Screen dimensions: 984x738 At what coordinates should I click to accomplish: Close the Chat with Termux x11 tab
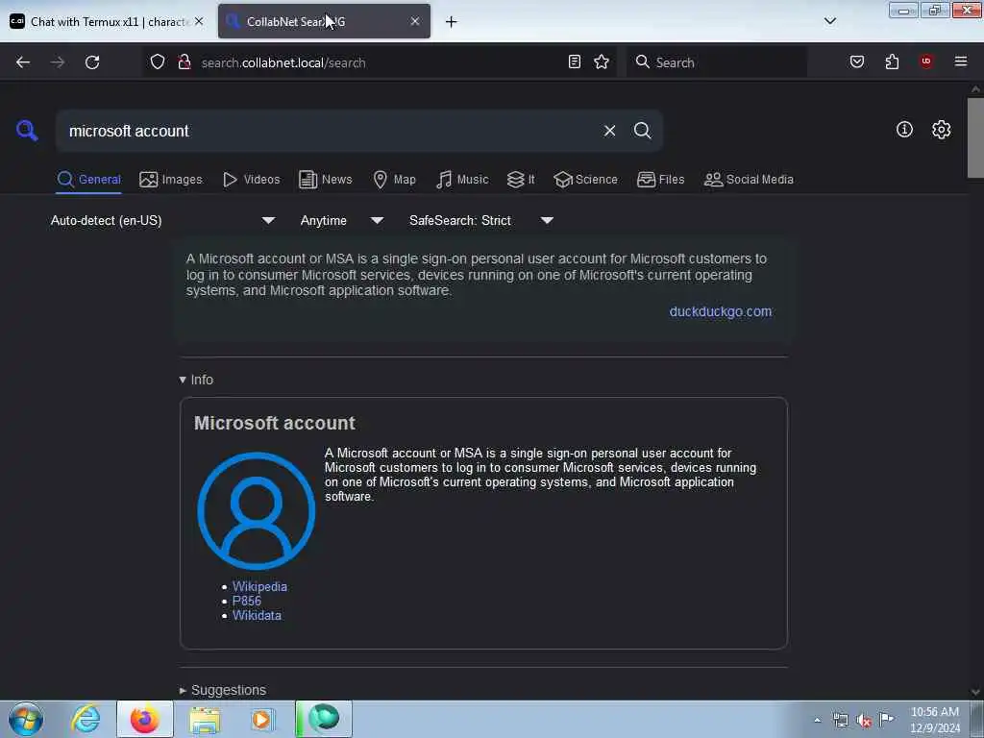199,21
